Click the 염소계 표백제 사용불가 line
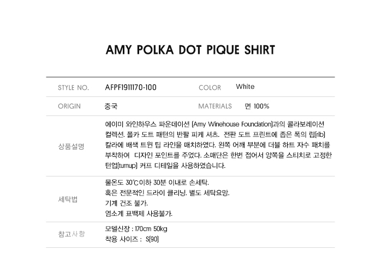The image size is (382, 256). [x=139, y=214]
